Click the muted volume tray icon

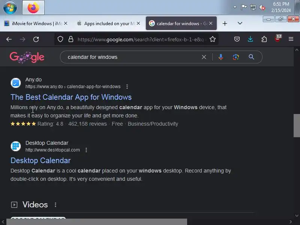click(x=262, y=7)
